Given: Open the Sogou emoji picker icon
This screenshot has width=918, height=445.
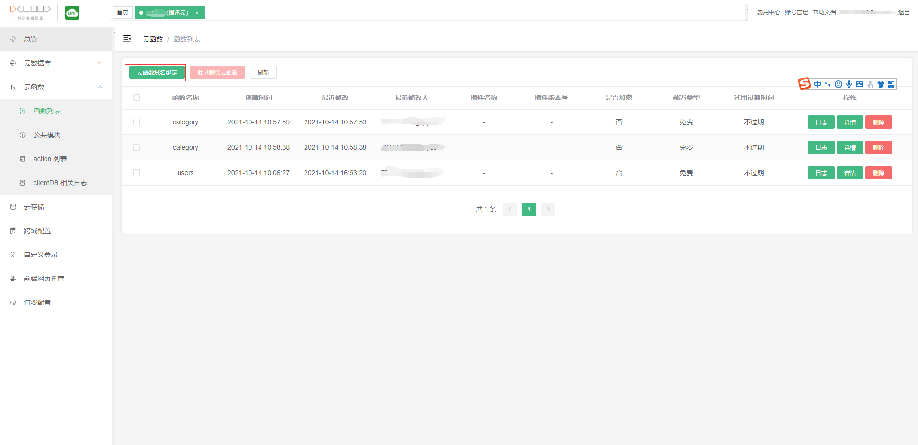Looking at the screenshot, I should (839, 84).
